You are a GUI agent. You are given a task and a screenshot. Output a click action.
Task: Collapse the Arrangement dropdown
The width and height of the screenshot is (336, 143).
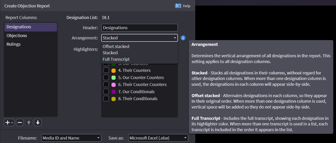tap(175, 38)
